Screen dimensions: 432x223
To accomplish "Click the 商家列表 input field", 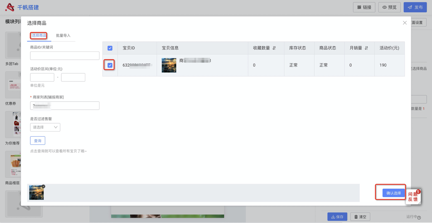I will [x=65, y=106].
